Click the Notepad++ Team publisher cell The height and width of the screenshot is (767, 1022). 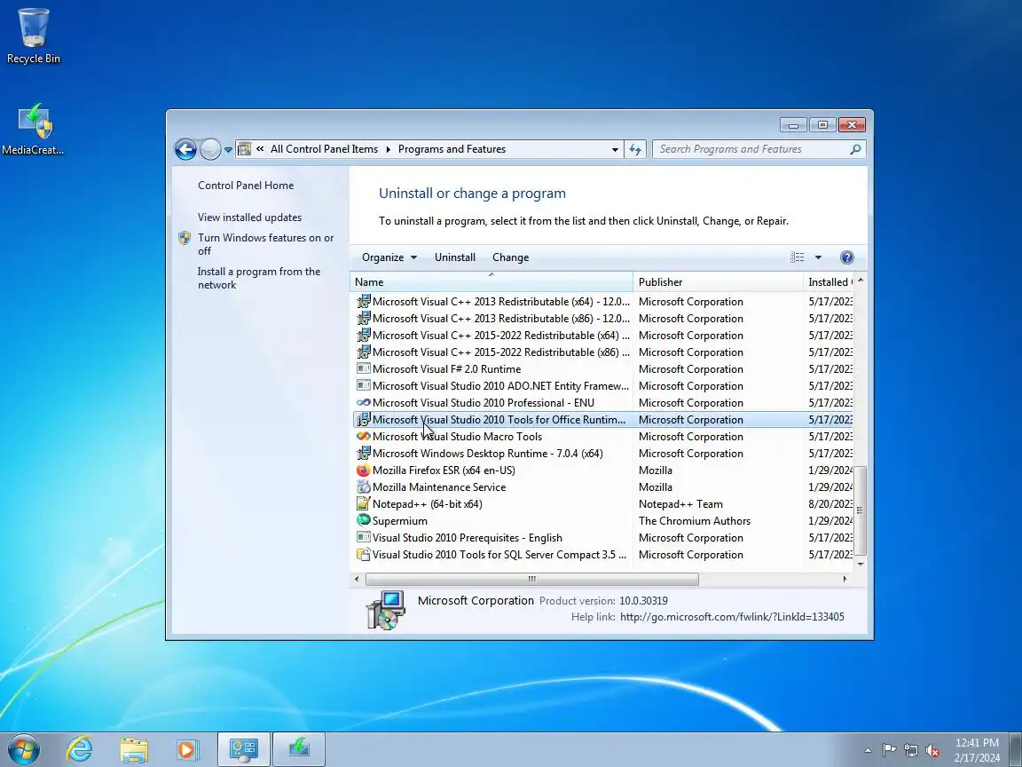coord(680,503)
